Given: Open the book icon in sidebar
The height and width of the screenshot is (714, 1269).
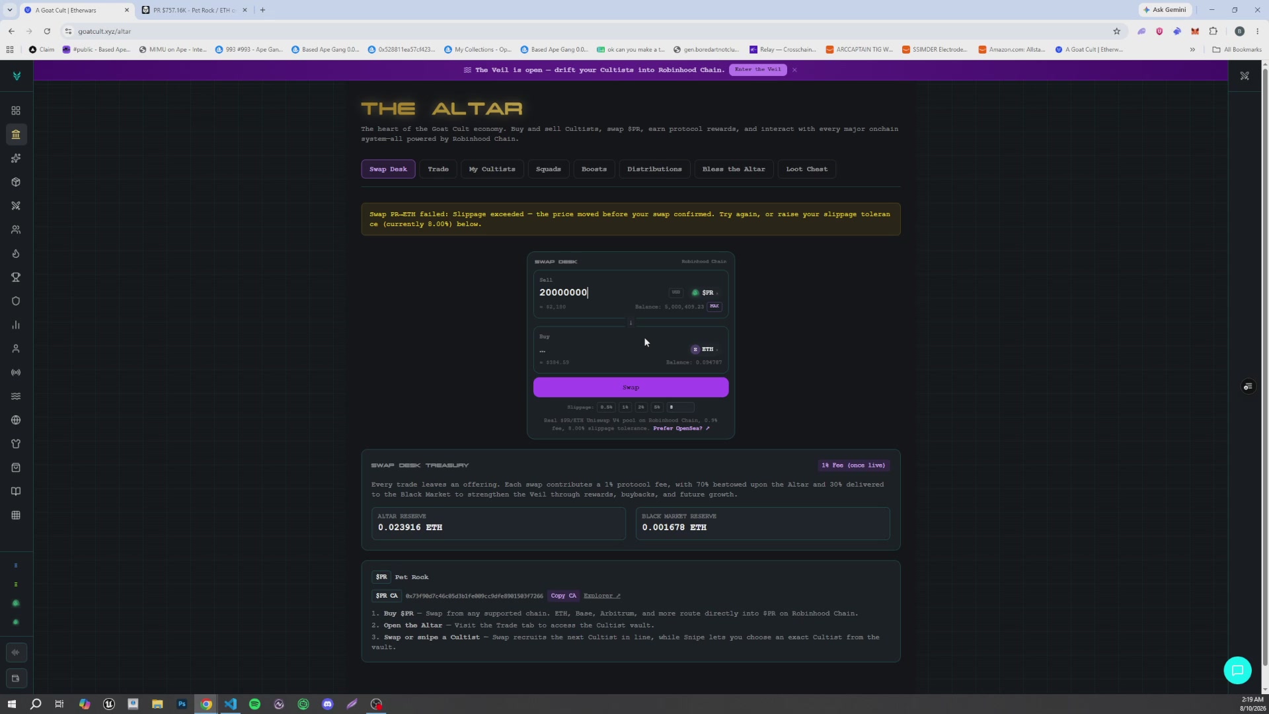Looking at the screenshot, I should (16, 491).
